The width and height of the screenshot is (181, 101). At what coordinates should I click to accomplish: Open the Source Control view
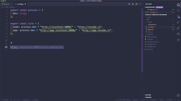pos(178,17)
